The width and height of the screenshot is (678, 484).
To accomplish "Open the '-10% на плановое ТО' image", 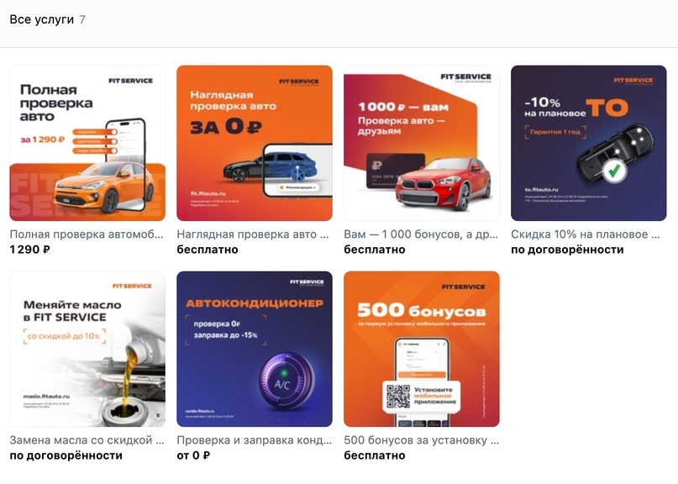I will pyautogui.click(x=589, y=143).
